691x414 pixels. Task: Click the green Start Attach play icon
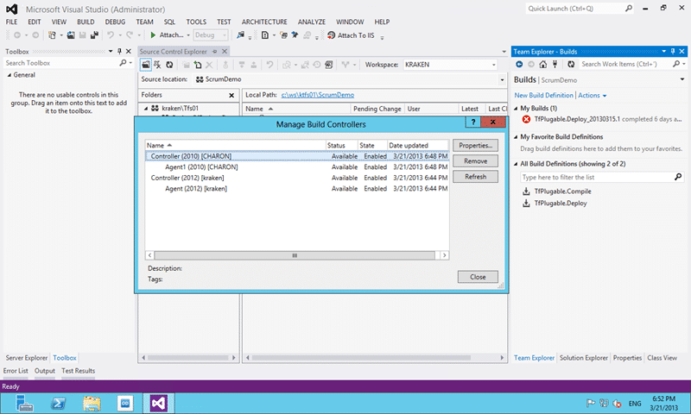click(153, 35)
